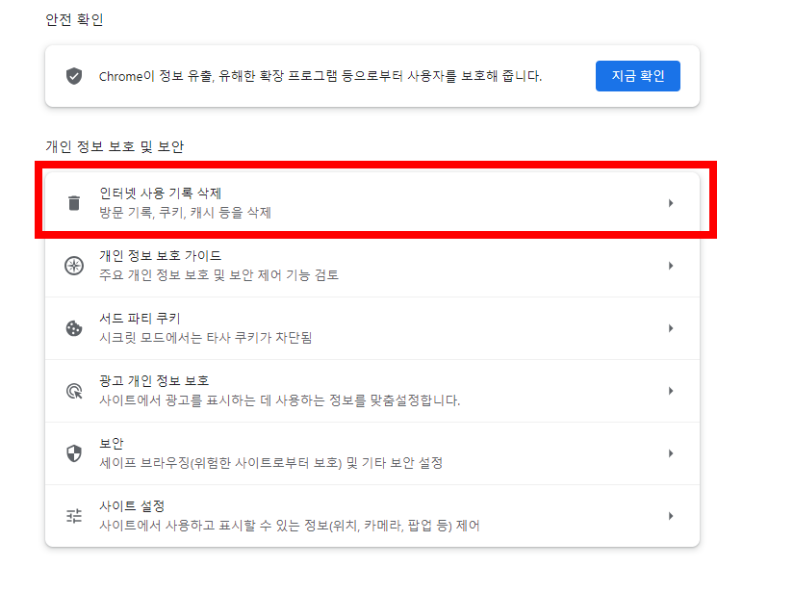Expand the 보안 chevron

671,452
